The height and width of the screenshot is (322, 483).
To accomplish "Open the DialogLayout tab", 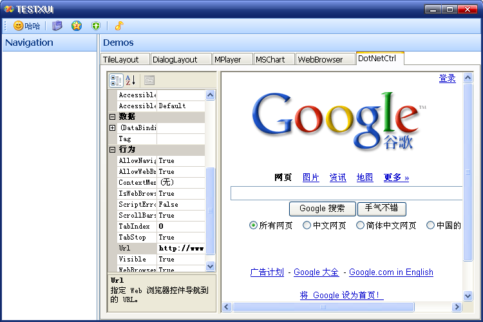I will [x=181, y=59].
